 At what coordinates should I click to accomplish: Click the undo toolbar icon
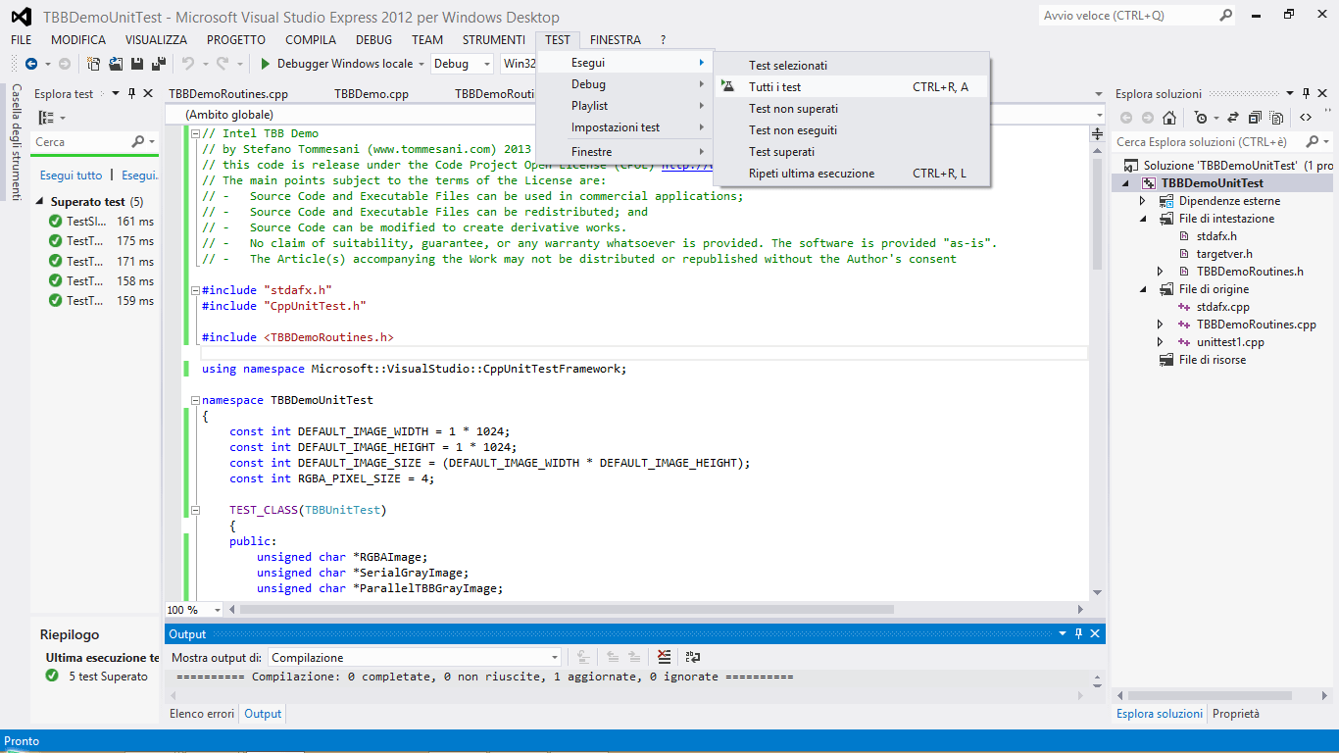point(187,64)
